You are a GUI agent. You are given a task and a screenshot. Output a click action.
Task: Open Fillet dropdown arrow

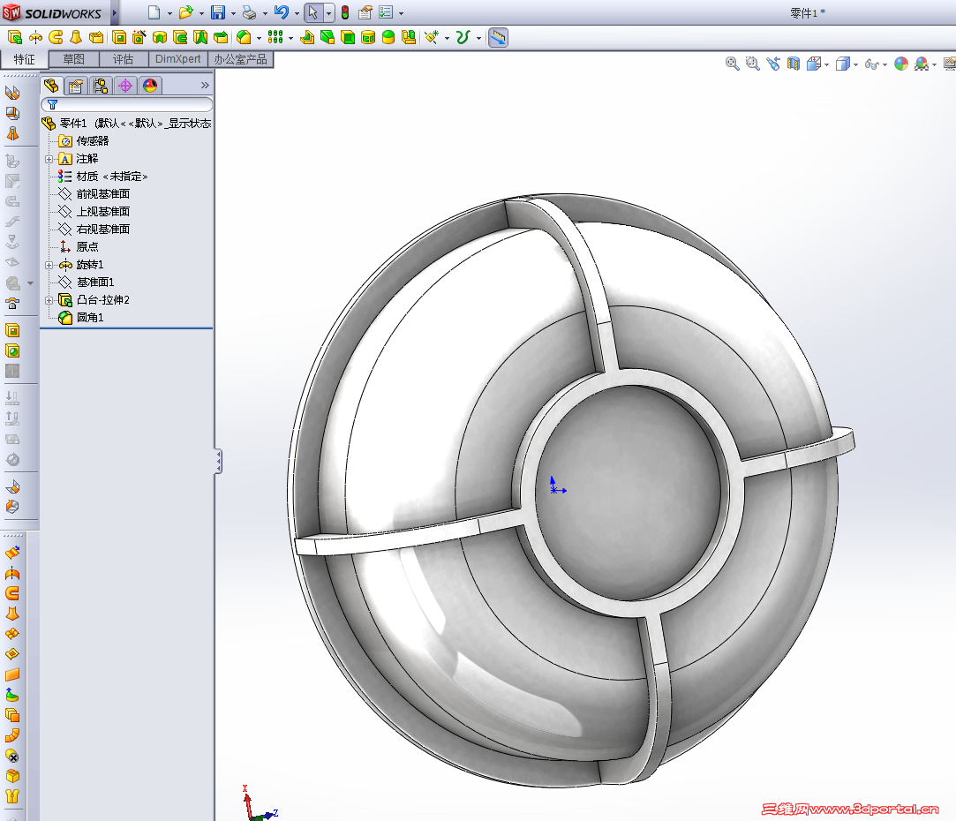(x=260, y=39)
